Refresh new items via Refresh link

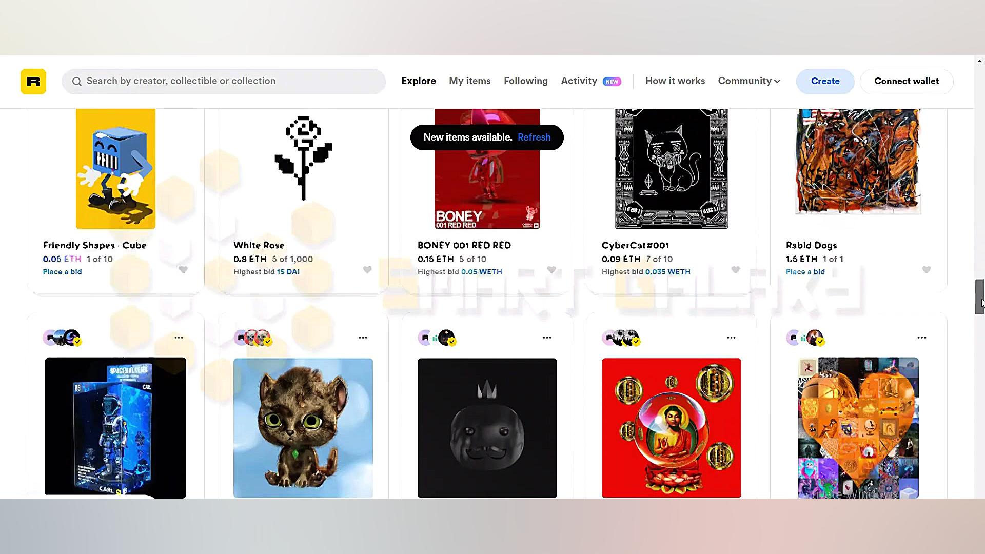coord(534,137)
